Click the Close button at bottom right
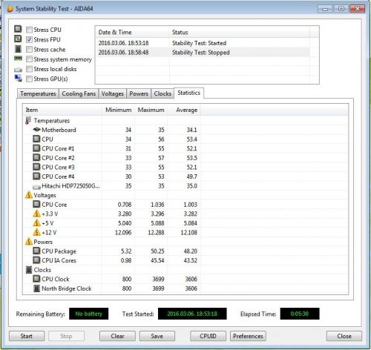Image resolution: width=371 pixels, height=350 pixels. tap(344, 336)
